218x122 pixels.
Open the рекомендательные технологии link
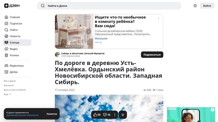click(22, 115)
